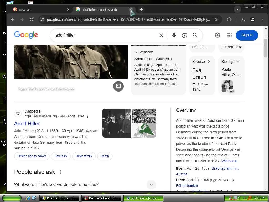The height and width of the screenshot is (202, 269).
Task: Open Google quick settings gear
Action: 217,35
